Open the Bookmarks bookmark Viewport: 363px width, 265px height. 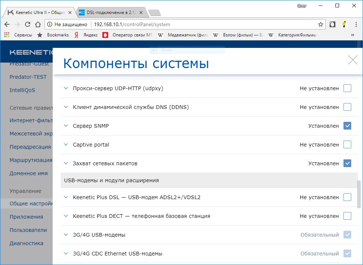(53, 35)
